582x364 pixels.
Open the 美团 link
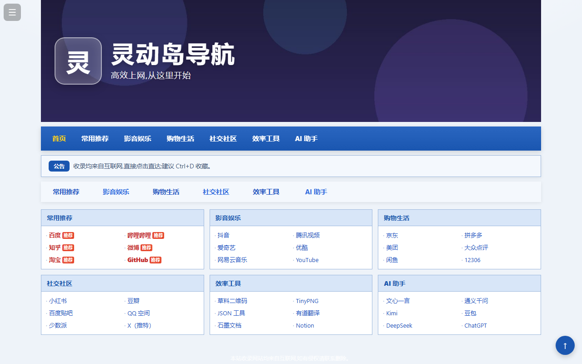pos(392,248)
